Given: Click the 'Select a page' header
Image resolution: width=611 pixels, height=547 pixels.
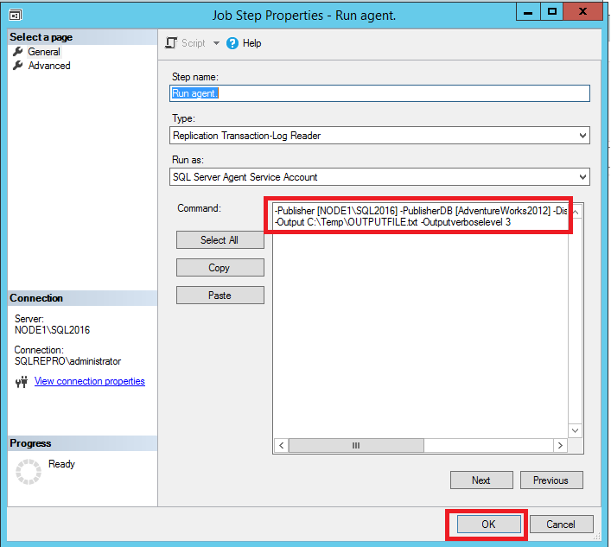Looking at the screenshot, I should point(41,37).
